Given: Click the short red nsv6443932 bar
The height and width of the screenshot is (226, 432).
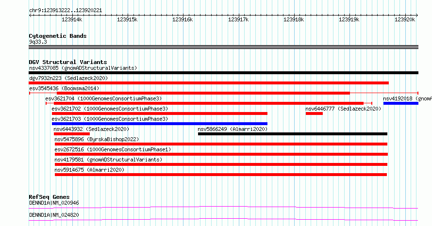Looking at the screenshot, I should pyautogui.click(x=72, y=134).
